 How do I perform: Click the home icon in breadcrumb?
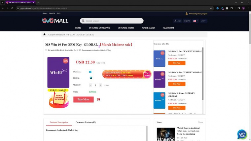(x=44, y=34)
